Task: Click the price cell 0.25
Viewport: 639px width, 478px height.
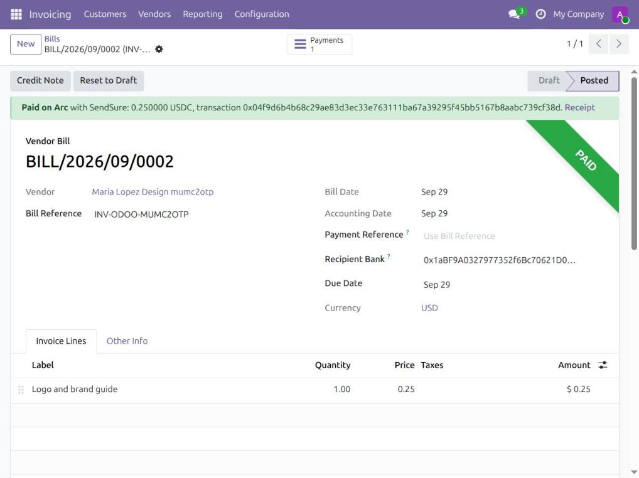Action: click(406, 390)
